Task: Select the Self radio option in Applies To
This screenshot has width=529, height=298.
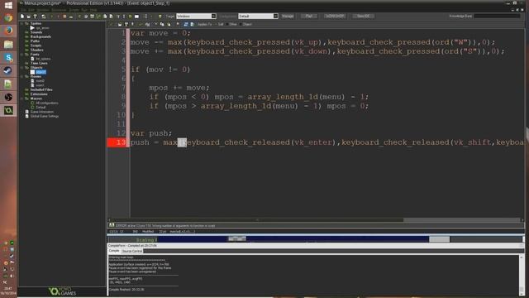Action: tap(220, 24)
